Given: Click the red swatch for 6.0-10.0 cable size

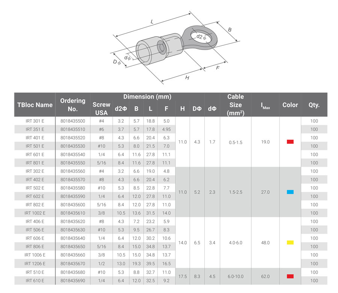Looking at the screenshot, I should [x=290, y=276].
